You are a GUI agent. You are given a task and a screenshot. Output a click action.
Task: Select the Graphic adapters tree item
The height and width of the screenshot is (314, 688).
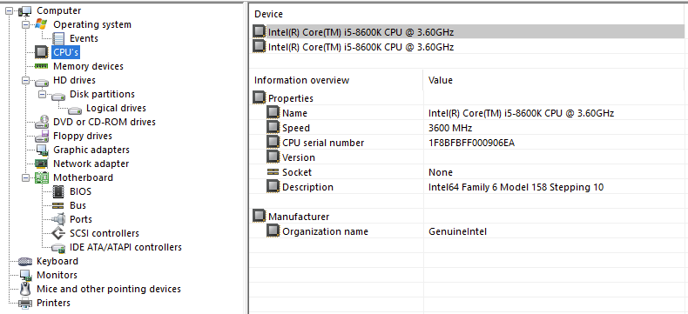click(x=91, y=150)
